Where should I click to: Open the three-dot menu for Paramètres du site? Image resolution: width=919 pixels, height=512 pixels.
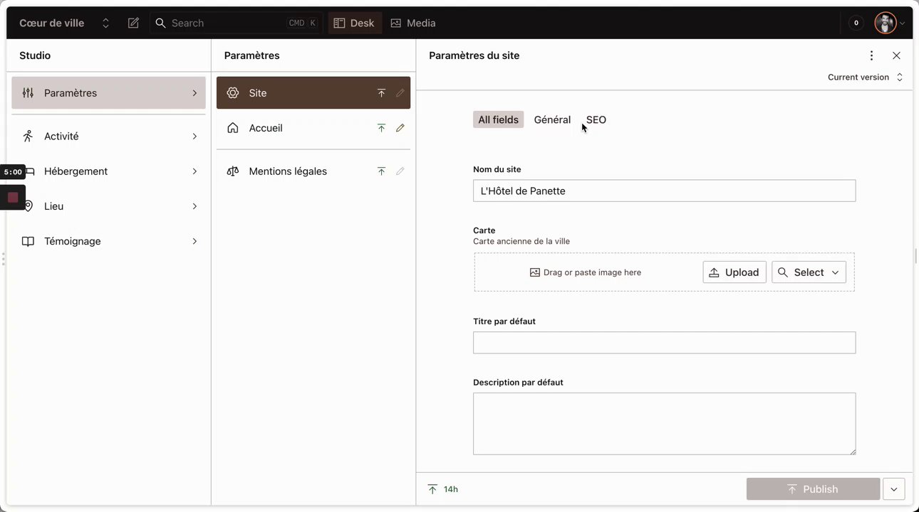click(x=871, y=55)
